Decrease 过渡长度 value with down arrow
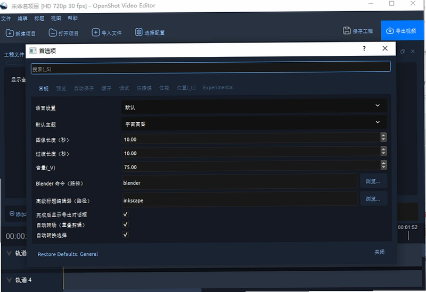 pos(383,153)
